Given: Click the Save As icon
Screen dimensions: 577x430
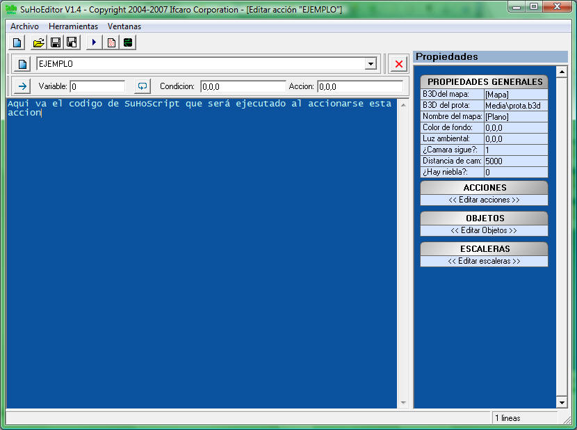Looking at the screenshot, I should click(x=71, y=43).
